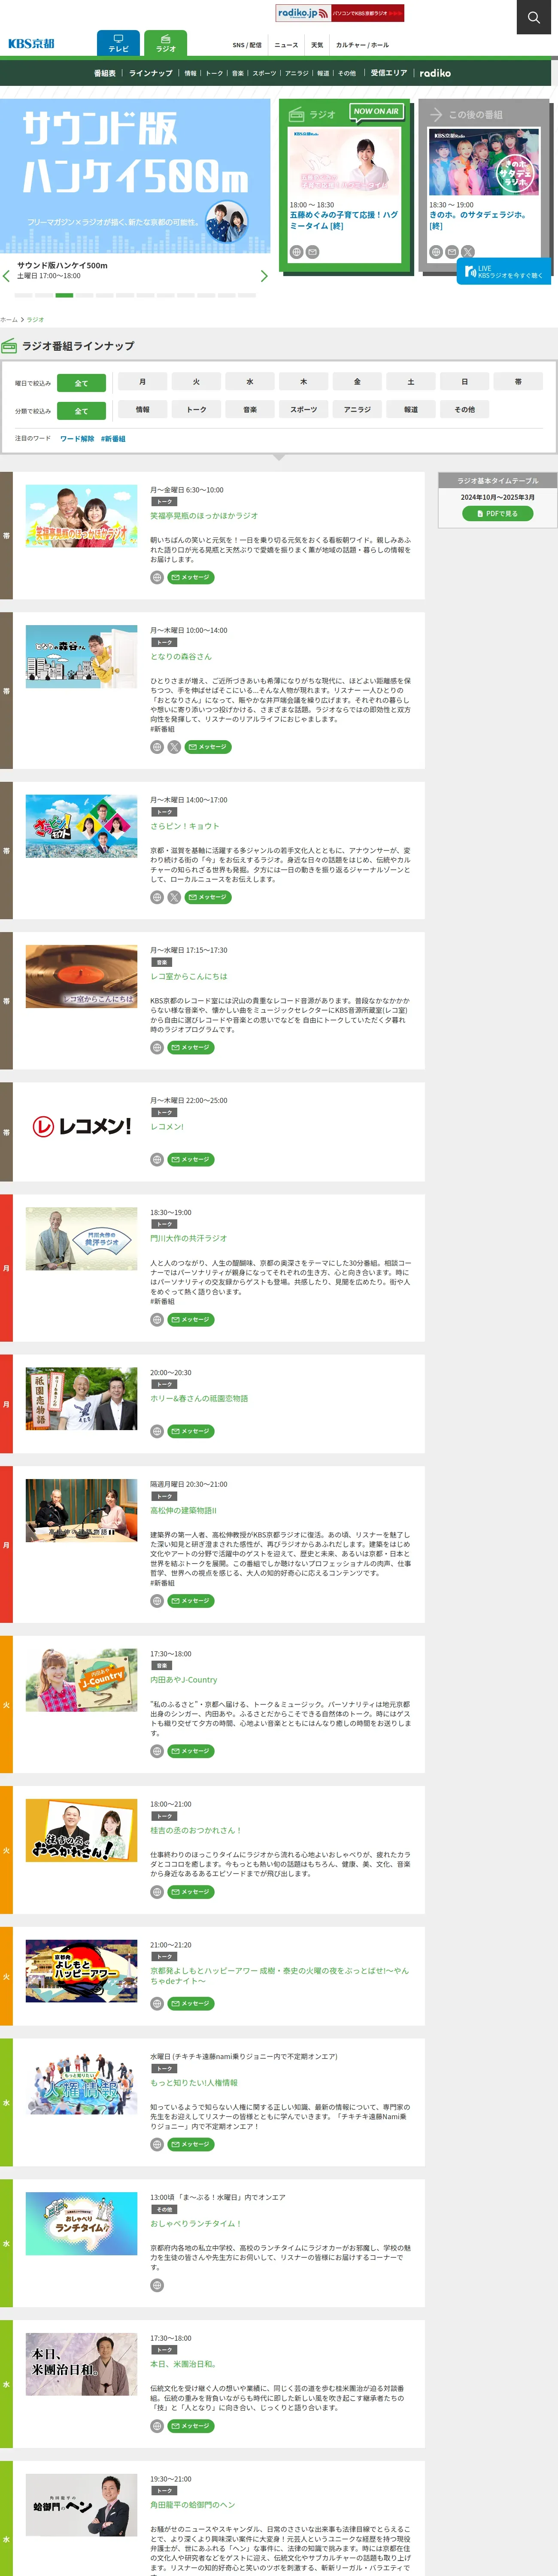Open website globe icon for 五藤めぐみの子育て応援
This screenshot has height=2576, width=558.
click(296, 252)
